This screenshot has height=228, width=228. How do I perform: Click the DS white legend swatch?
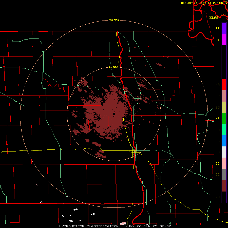(224, 152)
